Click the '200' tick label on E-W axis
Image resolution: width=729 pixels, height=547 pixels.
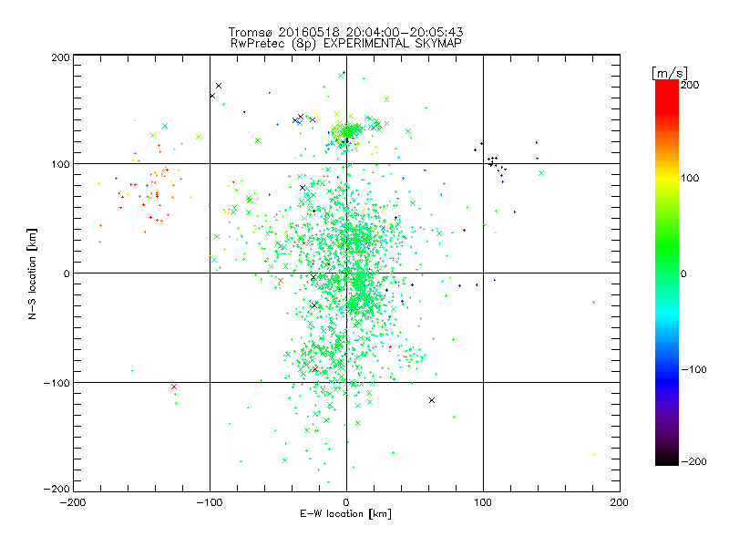(620, 502)
